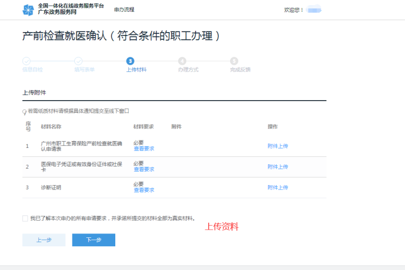Open the 申办流程 menu item
Viewport: 405px width, 270px height.
tap(124, 10)
